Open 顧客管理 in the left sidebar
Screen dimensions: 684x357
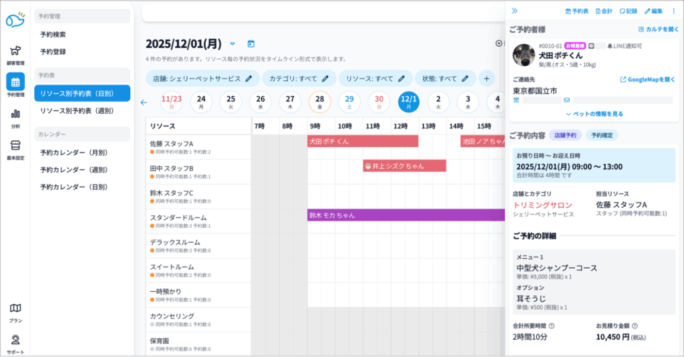(15, 53)
